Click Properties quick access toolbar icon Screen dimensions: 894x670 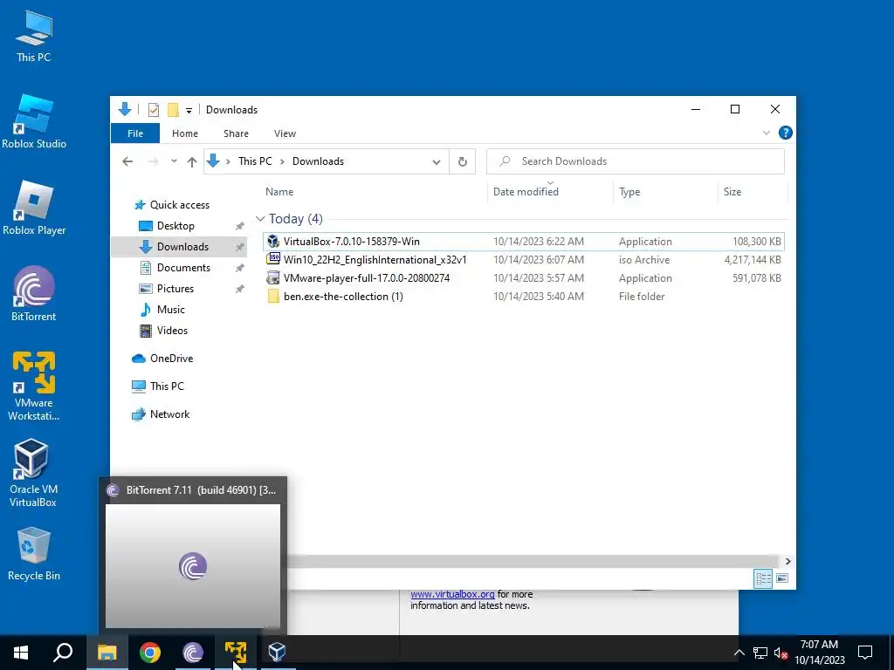click(154, 109)
